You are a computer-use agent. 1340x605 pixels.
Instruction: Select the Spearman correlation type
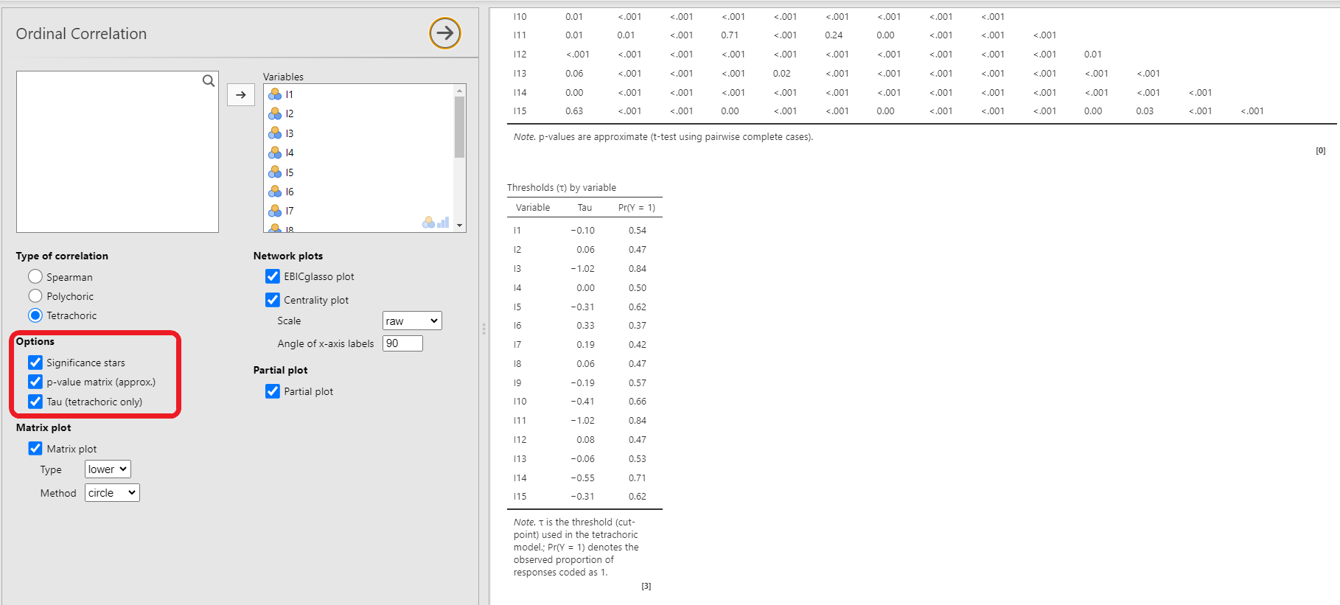tap(35, 276)
